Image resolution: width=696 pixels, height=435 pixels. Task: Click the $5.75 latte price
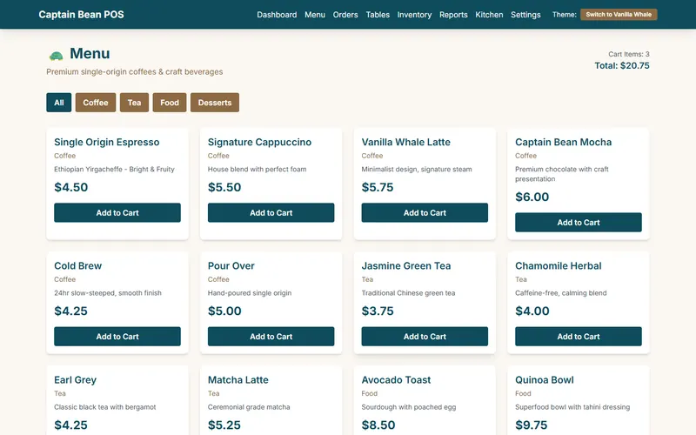pos(378,187)
